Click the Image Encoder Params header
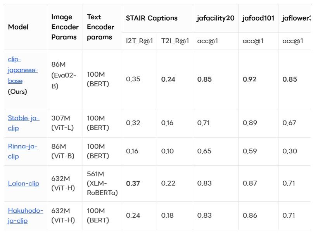Screen dimensions: 318x234 [x=62, y=27]
